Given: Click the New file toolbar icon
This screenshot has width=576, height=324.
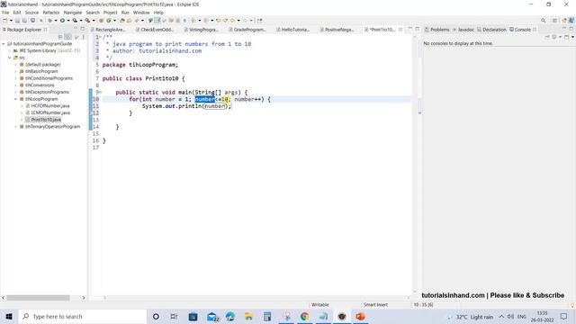Looking at the screenshot, I should [5, 21].
